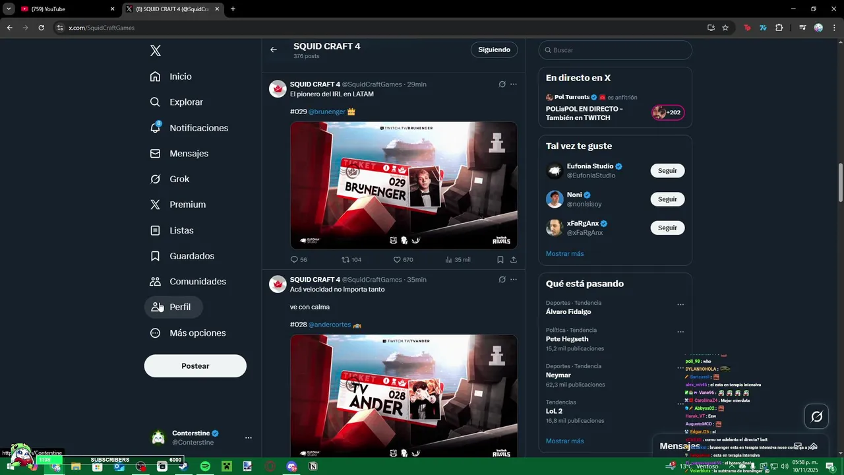The image size is (844, 475).
Task: Follow Eufonia Studio
Action: tap(667, 171)
